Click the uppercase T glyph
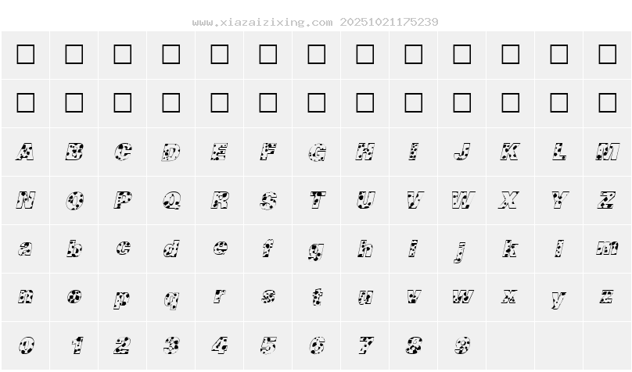Image resolution: width=632 pixels, height=372 pixels. coord(317,200)
